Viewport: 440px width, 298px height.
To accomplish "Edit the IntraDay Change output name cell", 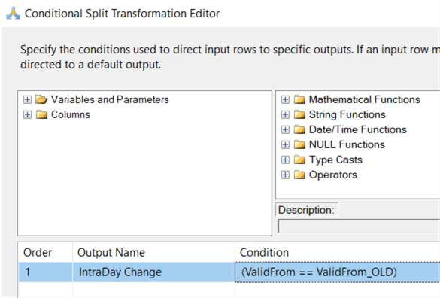I will pyautogui.click(x=153, y=272).
